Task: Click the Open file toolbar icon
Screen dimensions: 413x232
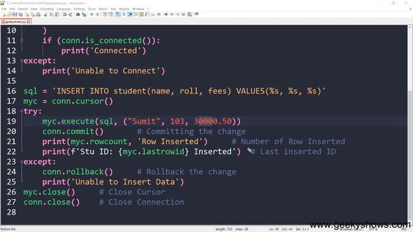Action: click(9, 14)
